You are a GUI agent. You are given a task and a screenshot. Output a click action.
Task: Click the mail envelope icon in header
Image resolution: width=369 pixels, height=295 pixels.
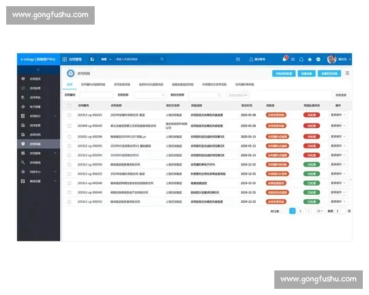click(x=238, y=60)
